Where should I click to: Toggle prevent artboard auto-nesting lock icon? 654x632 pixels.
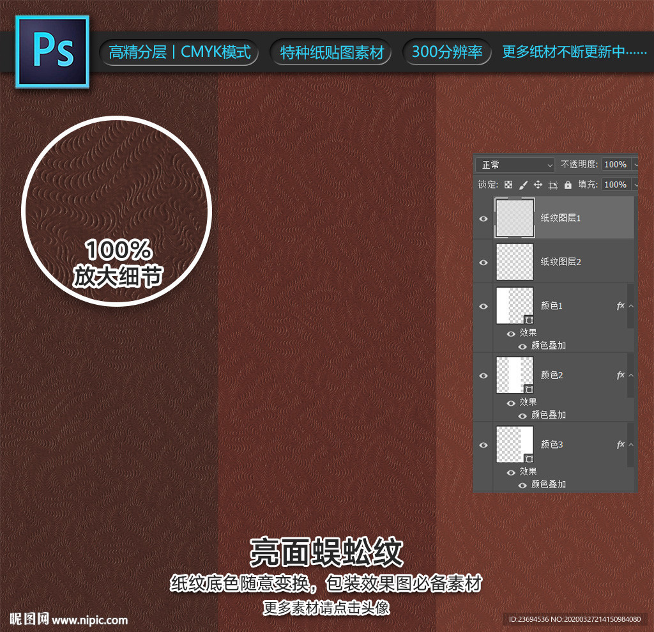[x=553, y=185]
